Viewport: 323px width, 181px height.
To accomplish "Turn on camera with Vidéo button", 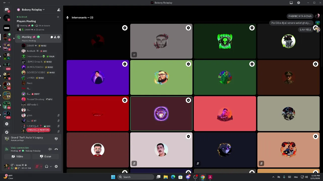I will coord(17,156).
